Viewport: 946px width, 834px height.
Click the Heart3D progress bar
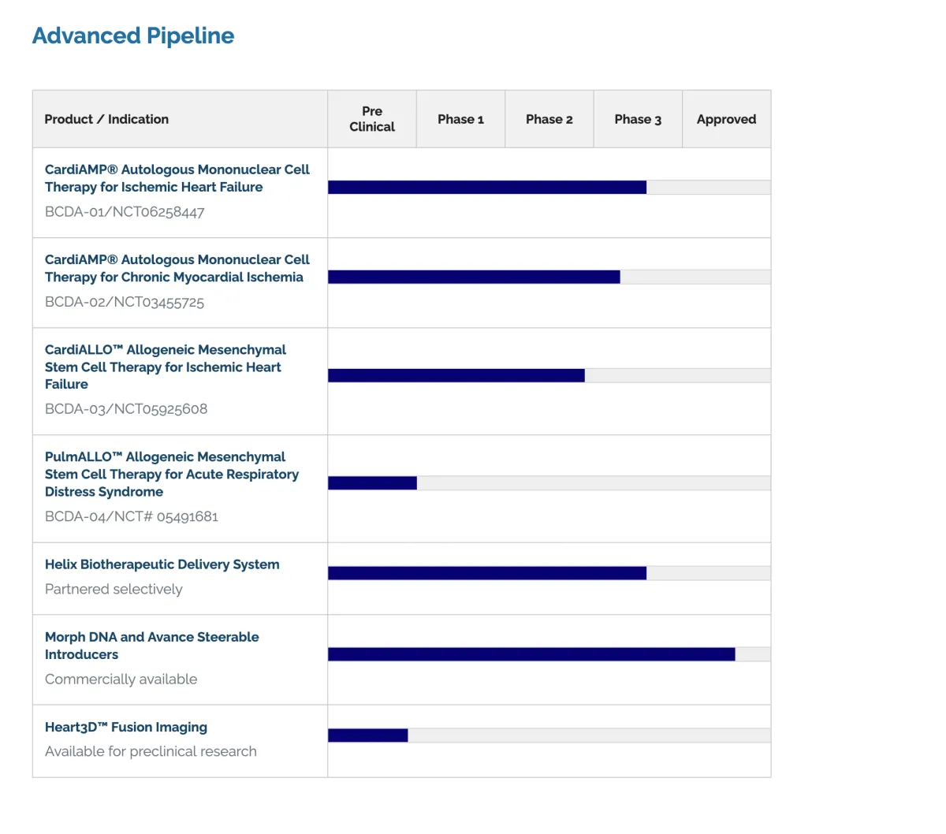pos(549,735)
